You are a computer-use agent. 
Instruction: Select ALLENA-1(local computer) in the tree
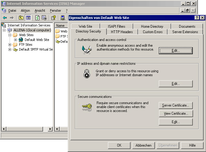pos(32,30)
